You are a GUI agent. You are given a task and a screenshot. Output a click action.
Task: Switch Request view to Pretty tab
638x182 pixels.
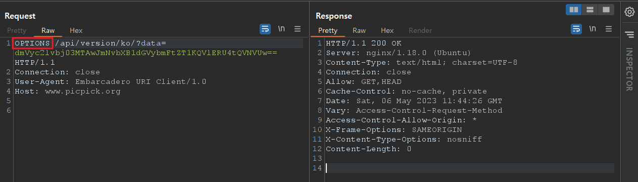point(17,30)
